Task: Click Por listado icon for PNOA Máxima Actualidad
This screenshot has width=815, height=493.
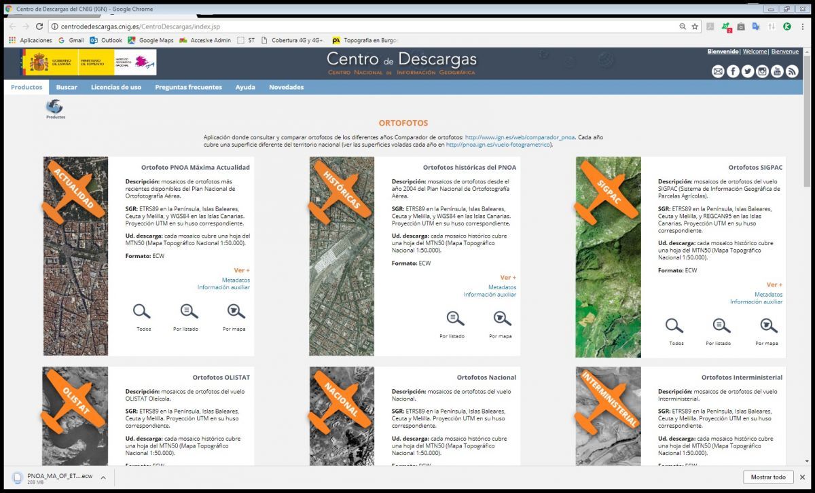Action: click(189, 312)
